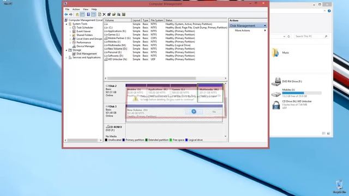
Task: Click the Local Users and Groups icon
Action: tap(74, 39)
